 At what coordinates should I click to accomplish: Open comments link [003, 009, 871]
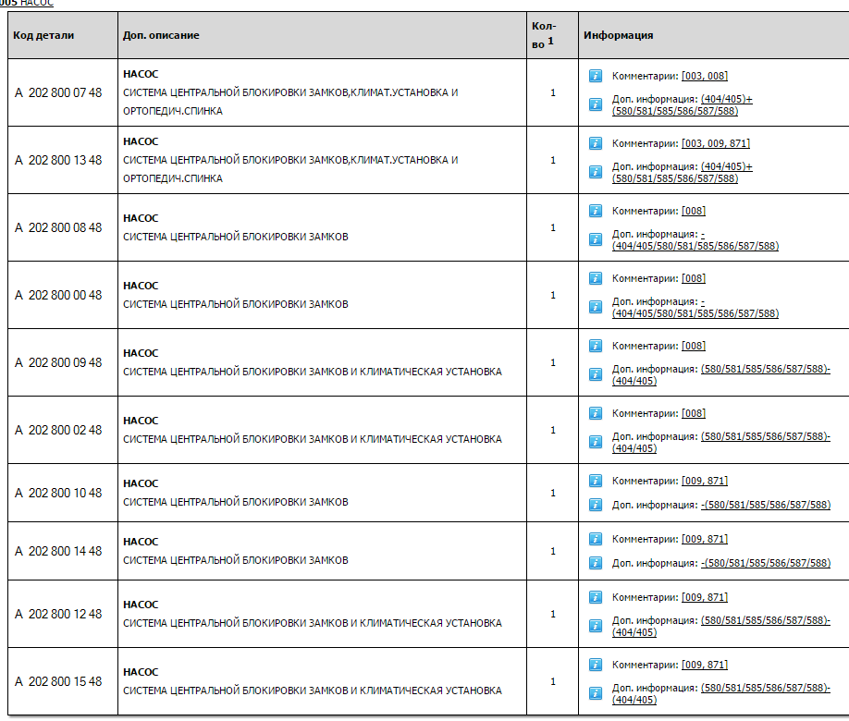[715, 143]
